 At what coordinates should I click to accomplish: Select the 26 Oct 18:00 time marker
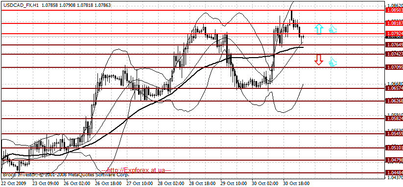[108, 184]
